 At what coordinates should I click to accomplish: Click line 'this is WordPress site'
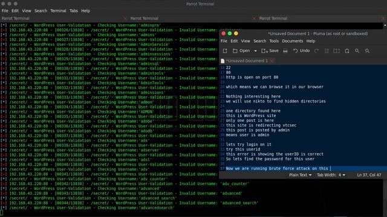click(251, 116)
